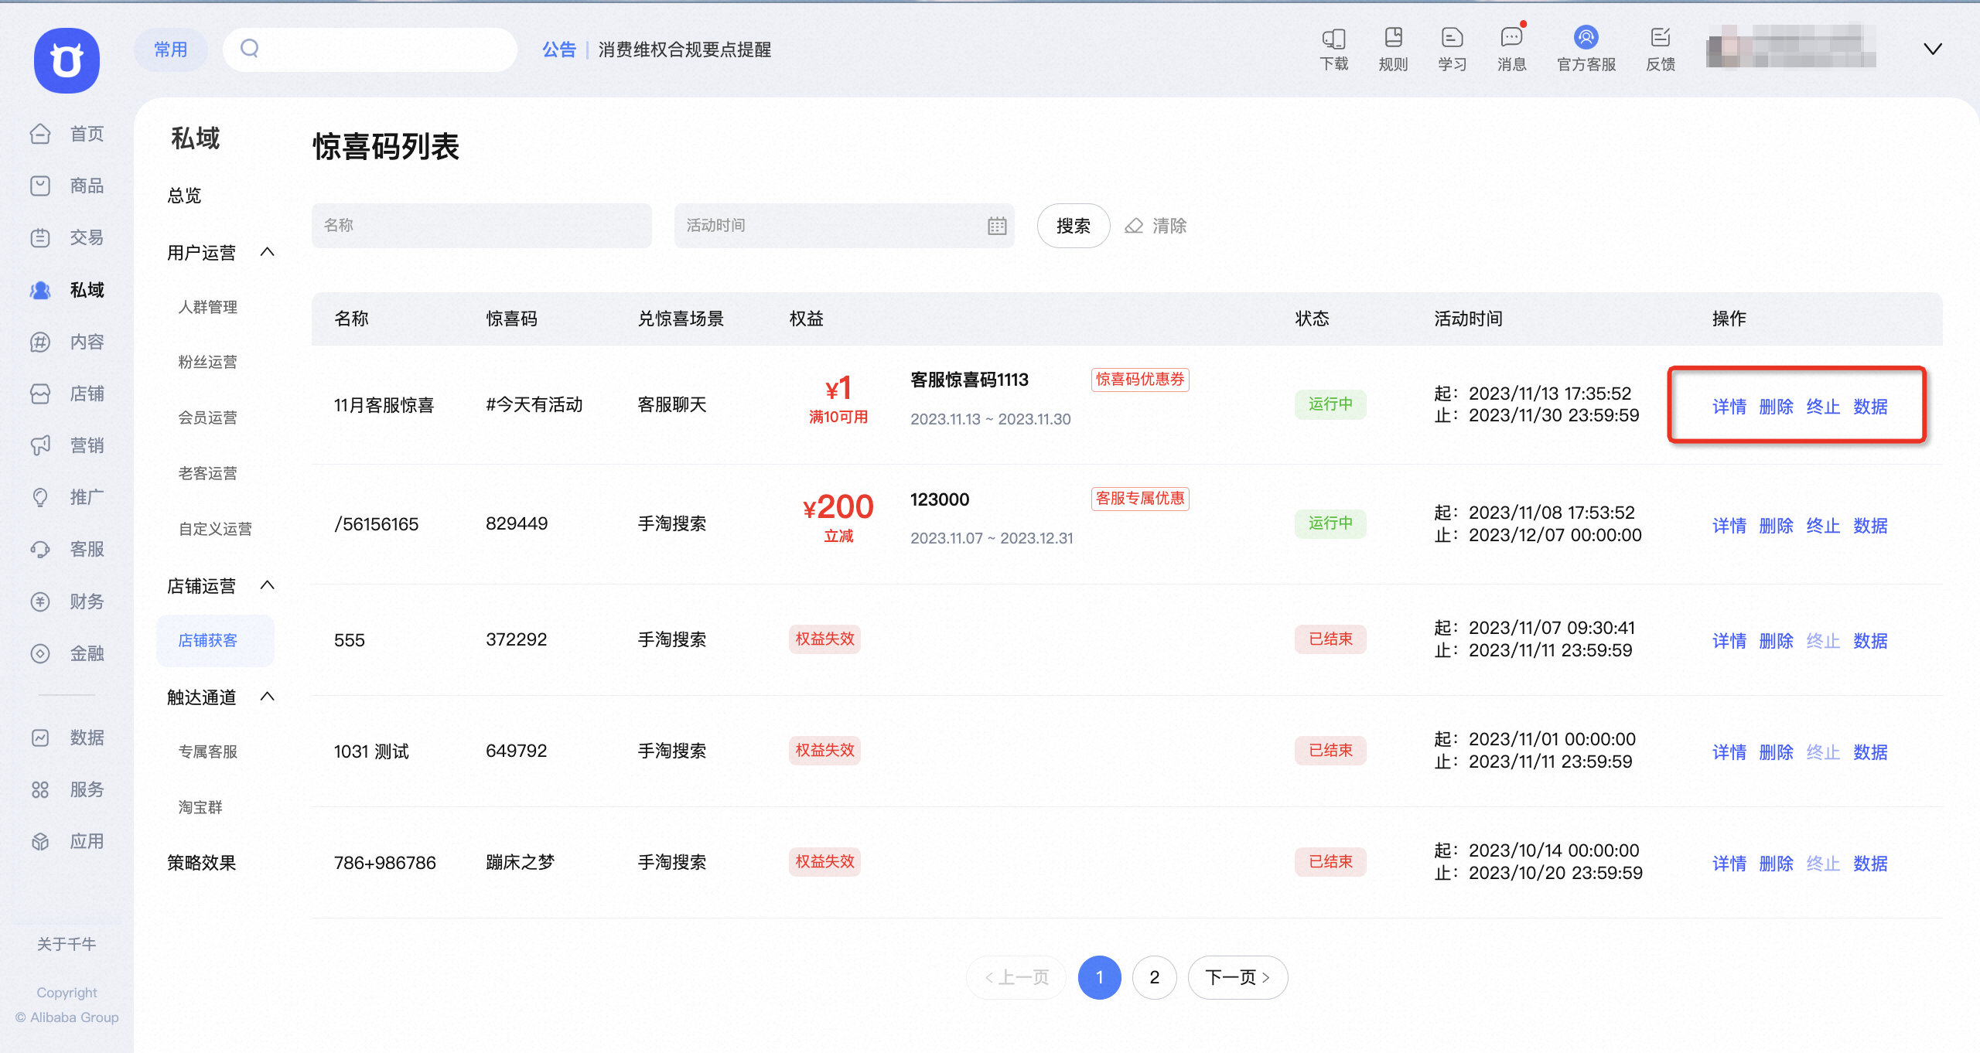The height and width of the screenshot is (1053, 1980).
Task: Open 详情 for 786+986786 row
Action: tap(1729, 864)
